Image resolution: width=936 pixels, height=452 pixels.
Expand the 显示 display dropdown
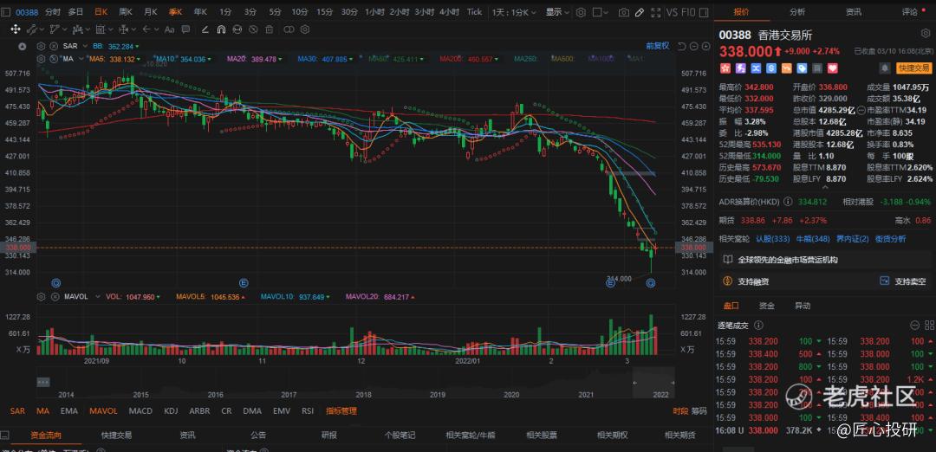coord(557,12)
